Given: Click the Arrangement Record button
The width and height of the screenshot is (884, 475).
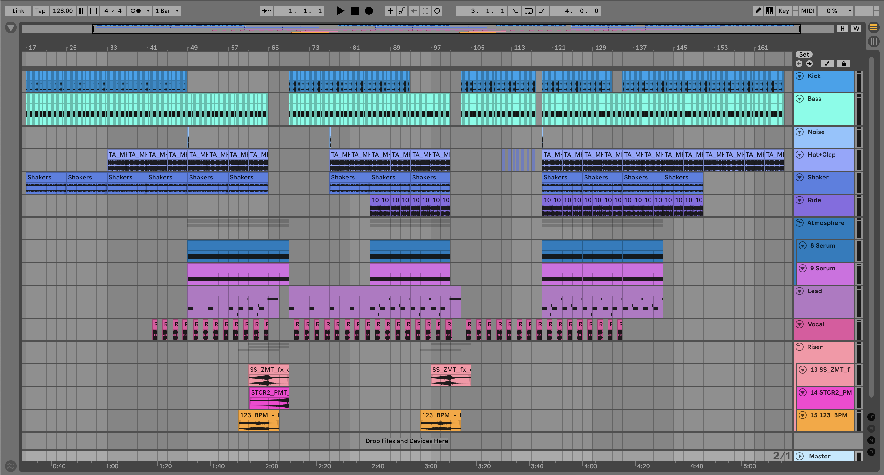Looking at the screenshot, I should [x=369, y=11].
